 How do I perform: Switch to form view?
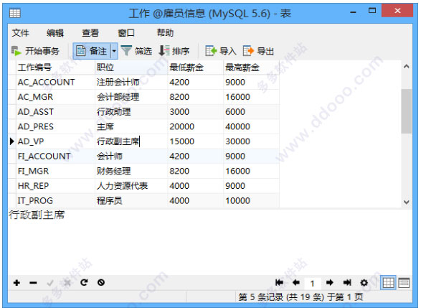404,283
